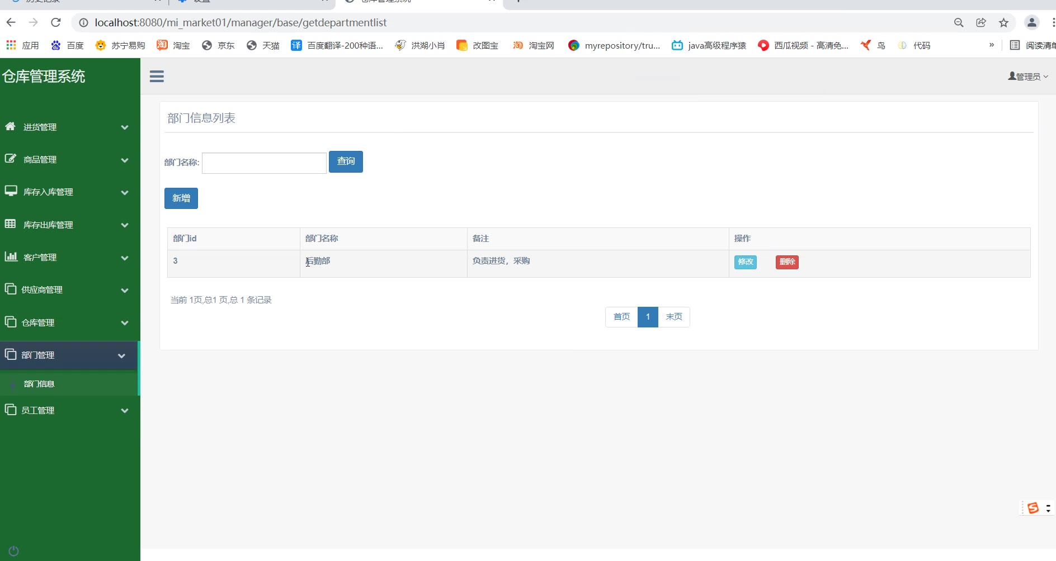This screenshot has height=561, width=1056.
Task: Expand the 员工管理 chevron
Action: click(x=125, y=410)
